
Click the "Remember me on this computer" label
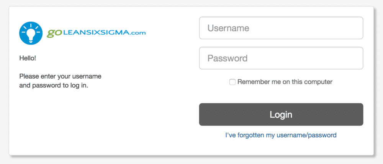285,82
